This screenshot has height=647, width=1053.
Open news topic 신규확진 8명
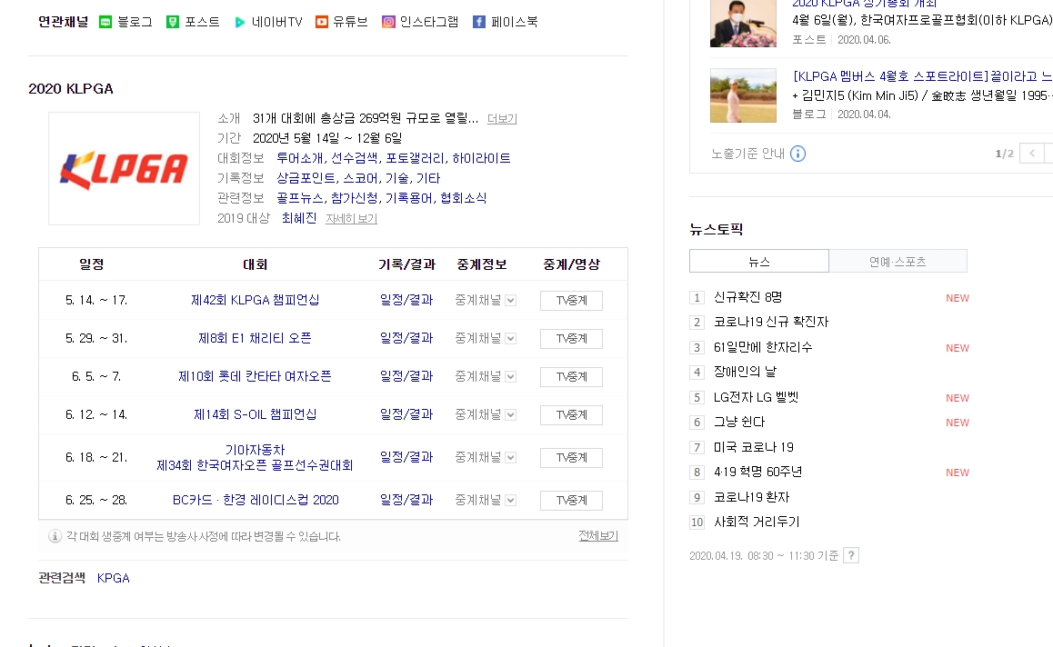[x=747, y=297]
